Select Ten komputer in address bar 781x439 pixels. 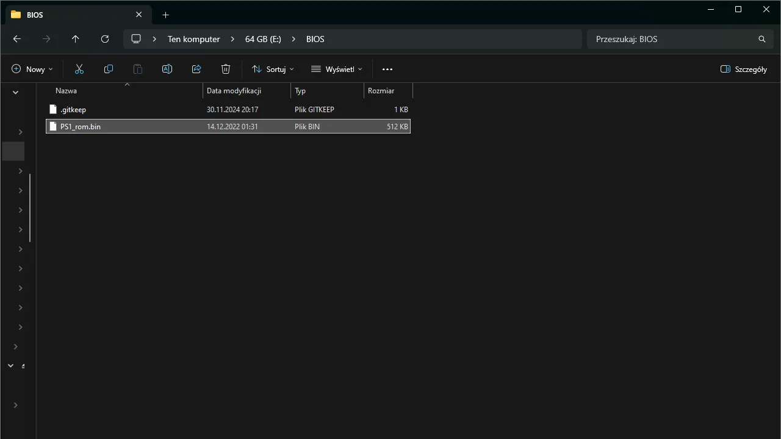194,39
